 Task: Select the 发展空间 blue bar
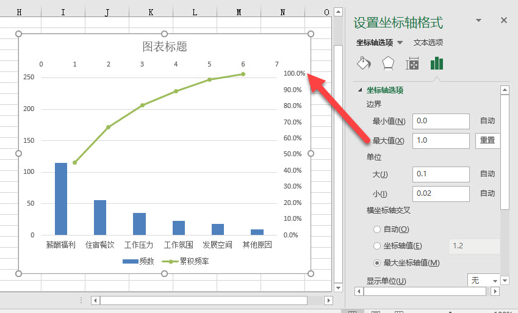click(218, 229)
